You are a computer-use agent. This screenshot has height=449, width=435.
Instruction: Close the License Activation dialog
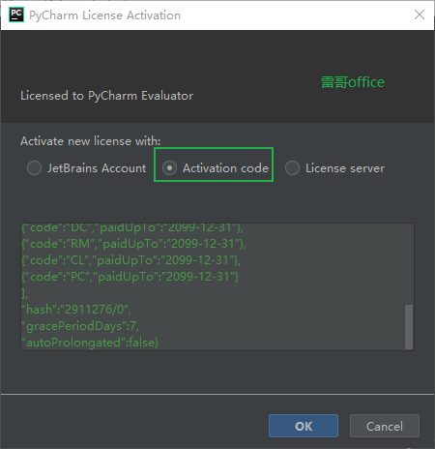(420, 15)
